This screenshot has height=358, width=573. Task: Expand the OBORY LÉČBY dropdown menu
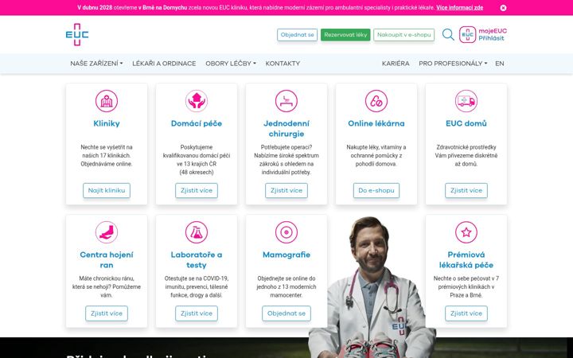[x=231, y=64]
